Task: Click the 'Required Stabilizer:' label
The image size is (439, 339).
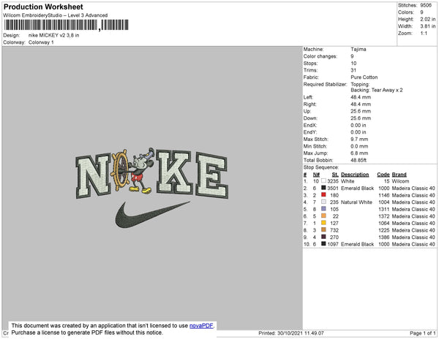Action: 325,84
